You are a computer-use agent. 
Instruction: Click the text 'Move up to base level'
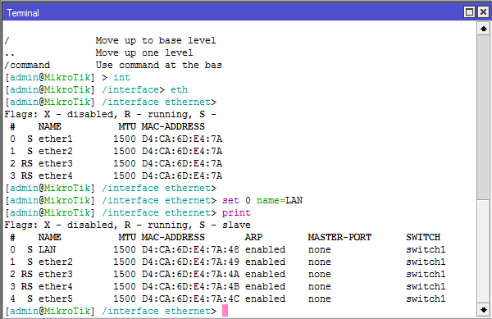pos(156,40)
